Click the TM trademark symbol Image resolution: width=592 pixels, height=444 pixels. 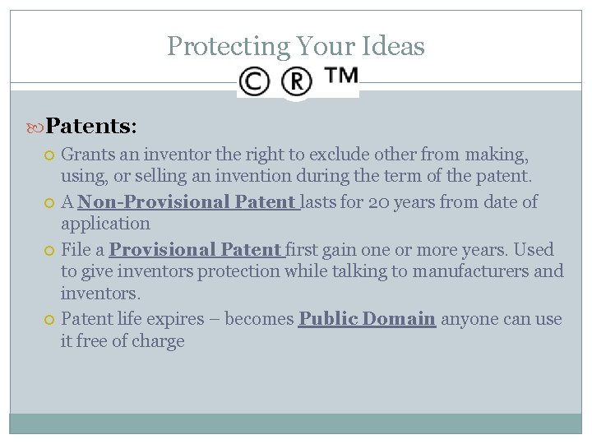(341, 76)
